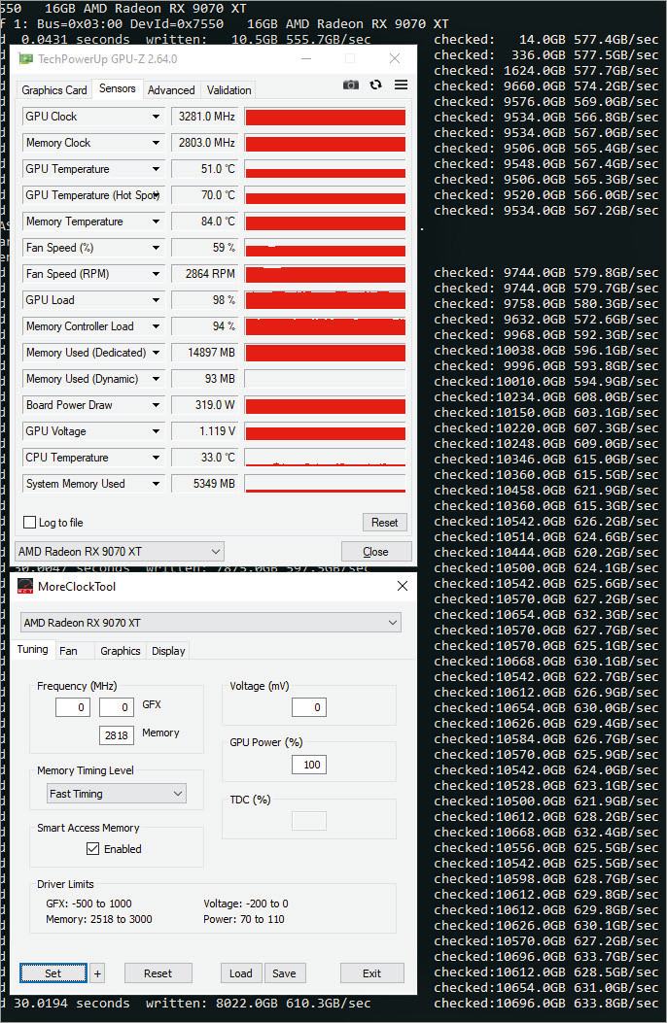The image size is (667, 1023).
Task: Click the Memory frequency field showing 2818
Action: point(116,735)
